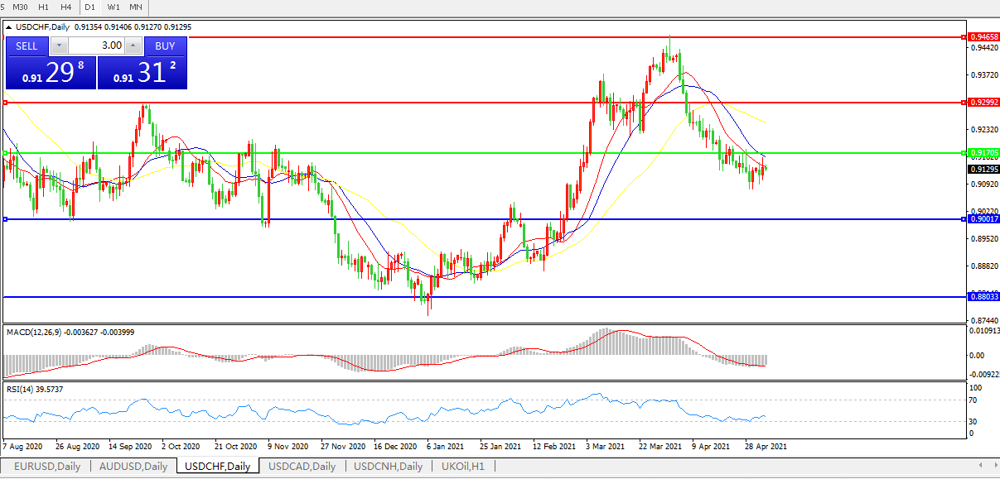Open the USDCNH,Daily chart tab
This screenshot has height=479, width=1000.
pos(388,467)
